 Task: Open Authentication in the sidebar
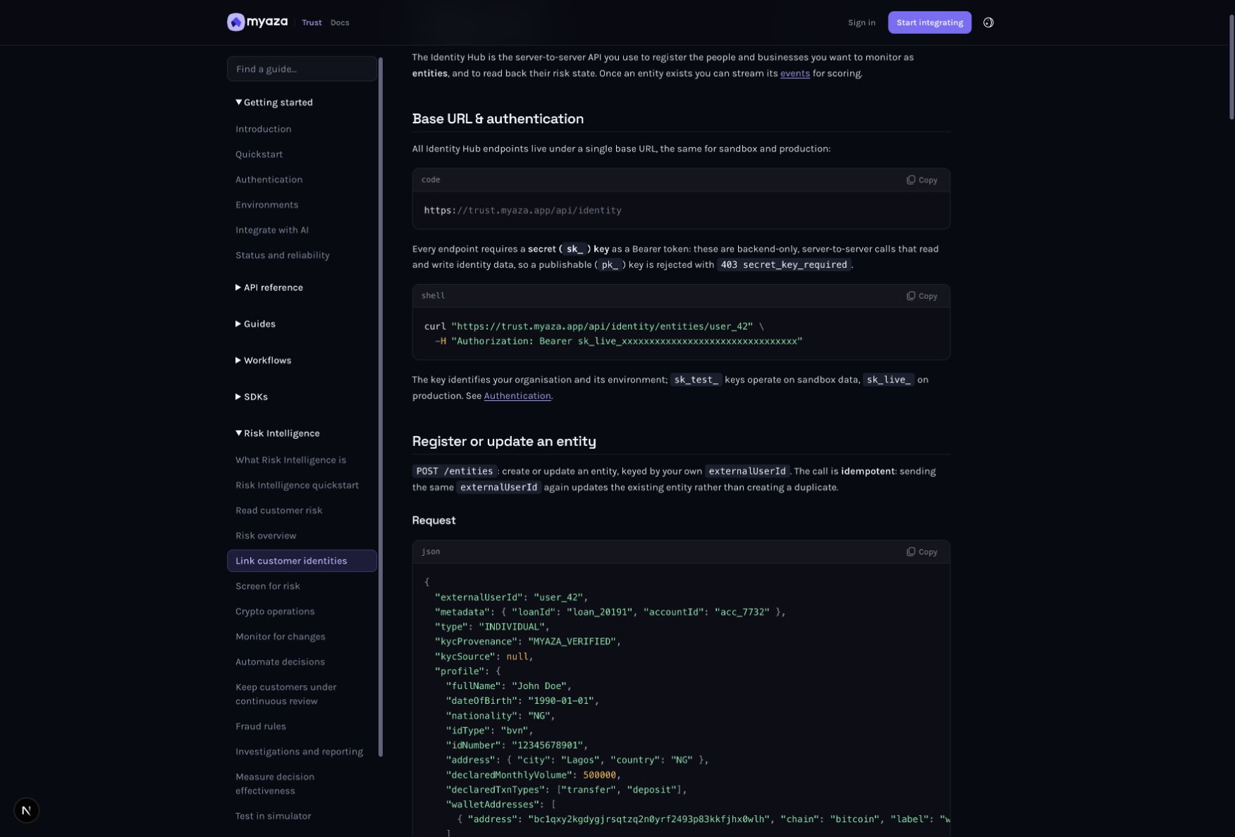point(269,180)
